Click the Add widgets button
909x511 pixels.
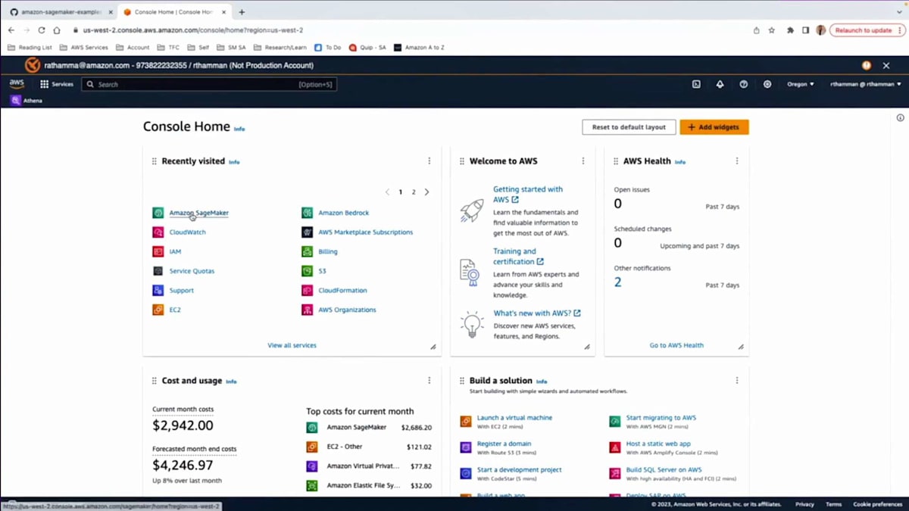714,127
